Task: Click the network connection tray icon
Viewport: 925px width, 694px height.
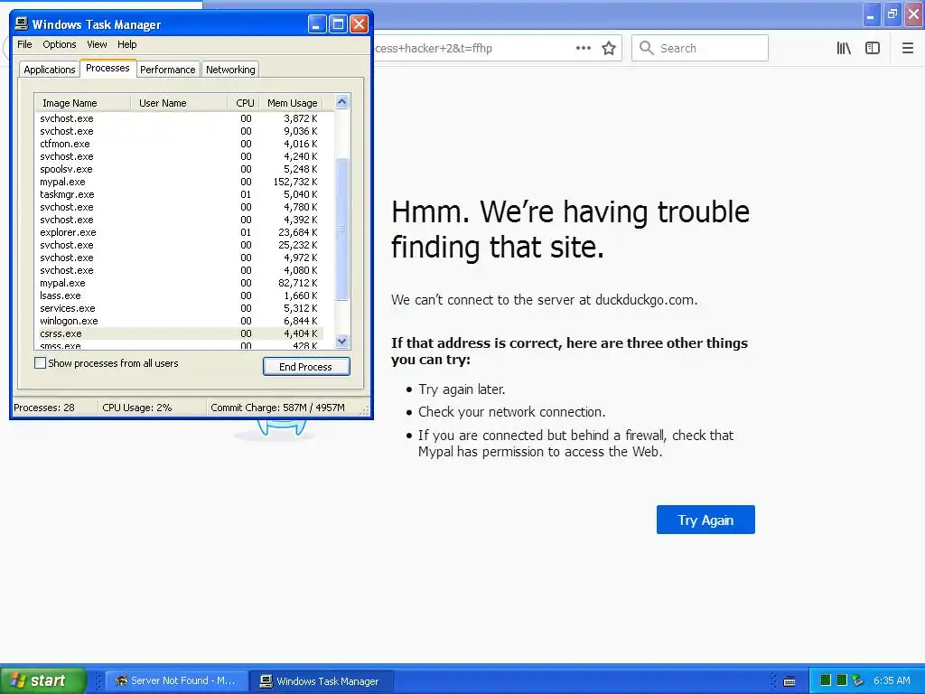Action: click(858, 680)
